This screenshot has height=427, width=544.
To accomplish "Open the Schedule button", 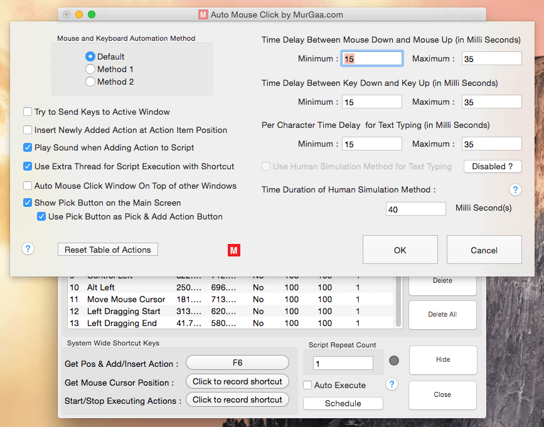I will click(x=343, y=403).
